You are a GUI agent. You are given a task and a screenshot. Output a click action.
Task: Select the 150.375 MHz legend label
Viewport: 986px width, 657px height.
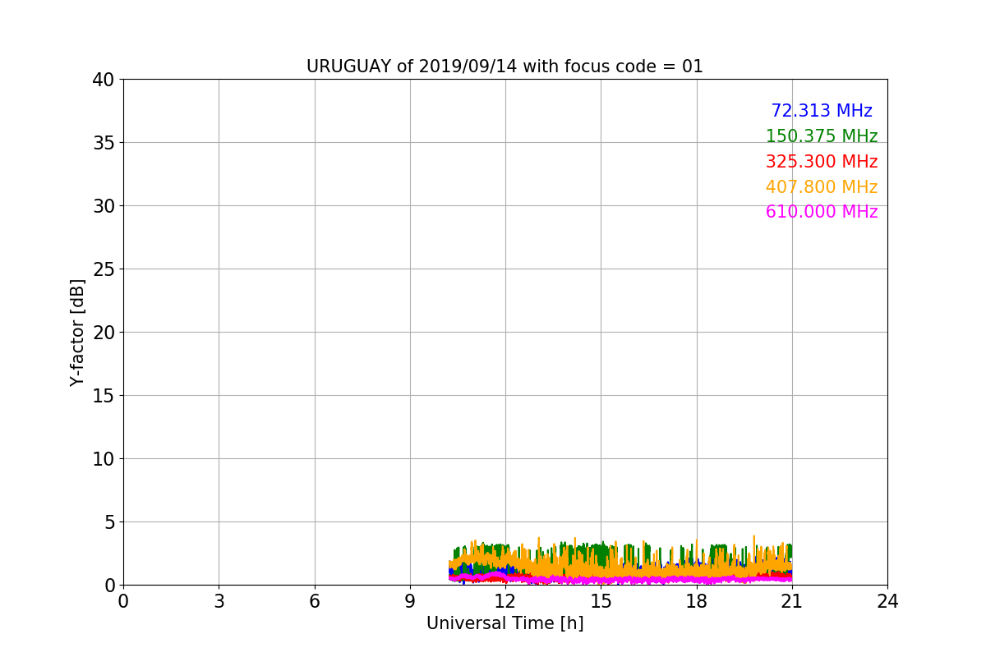pos(822,136)
